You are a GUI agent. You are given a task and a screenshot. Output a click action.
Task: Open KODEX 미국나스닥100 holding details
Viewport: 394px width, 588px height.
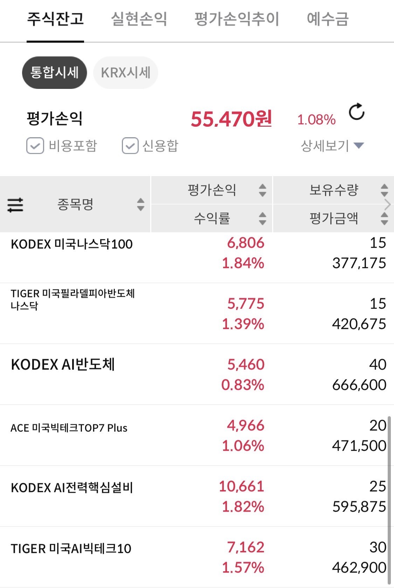[72, 244]
